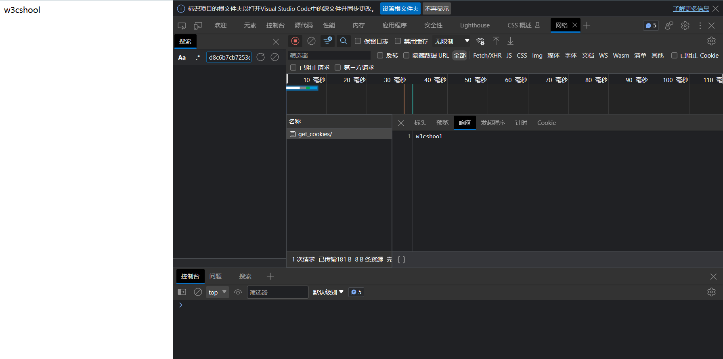Click the 40 毫秒 timeline marker
Image resolution: width=723 pixels, height=359 pixels.
(435, 80)
